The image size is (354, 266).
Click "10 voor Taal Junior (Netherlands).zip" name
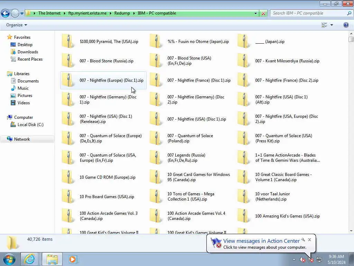click(x=272, y=197)
